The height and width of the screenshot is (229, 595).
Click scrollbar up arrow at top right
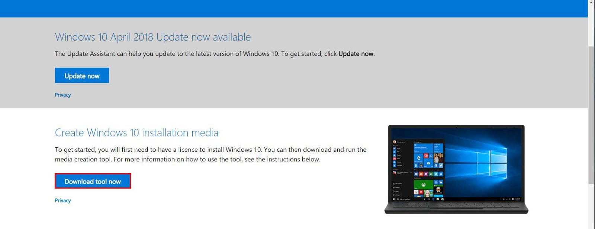point(591,3)
